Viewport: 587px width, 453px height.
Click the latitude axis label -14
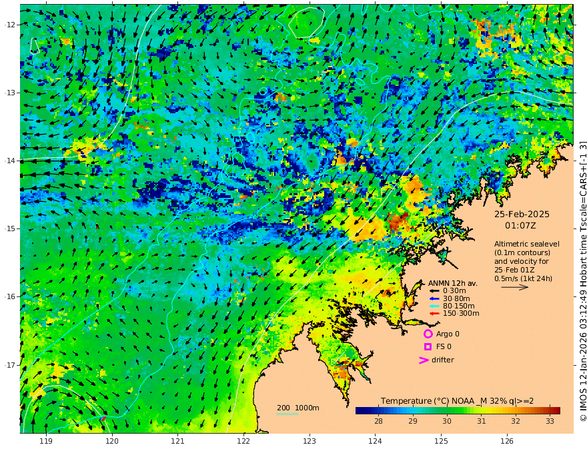(x=10, y=161)
